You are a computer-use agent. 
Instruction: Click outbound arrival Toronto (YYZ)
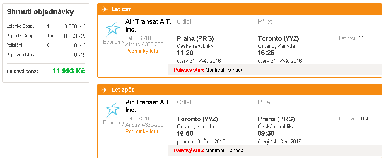coord(278,39)
